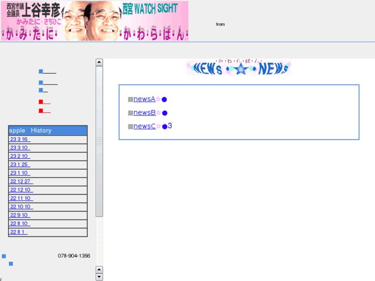375x281 pixels.
Task: Open the newsB link
Action: pyautogui.click(x=144, y=112)
